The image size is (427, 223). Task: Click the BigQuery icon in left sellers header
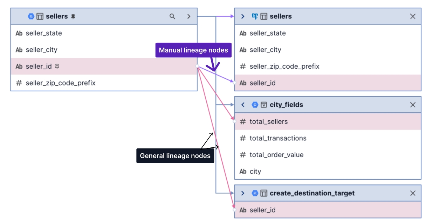31,16
